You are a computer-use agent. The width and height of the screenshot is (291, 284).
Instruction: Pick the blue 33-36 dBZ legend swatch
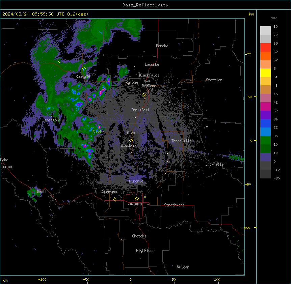pos(265,123)
